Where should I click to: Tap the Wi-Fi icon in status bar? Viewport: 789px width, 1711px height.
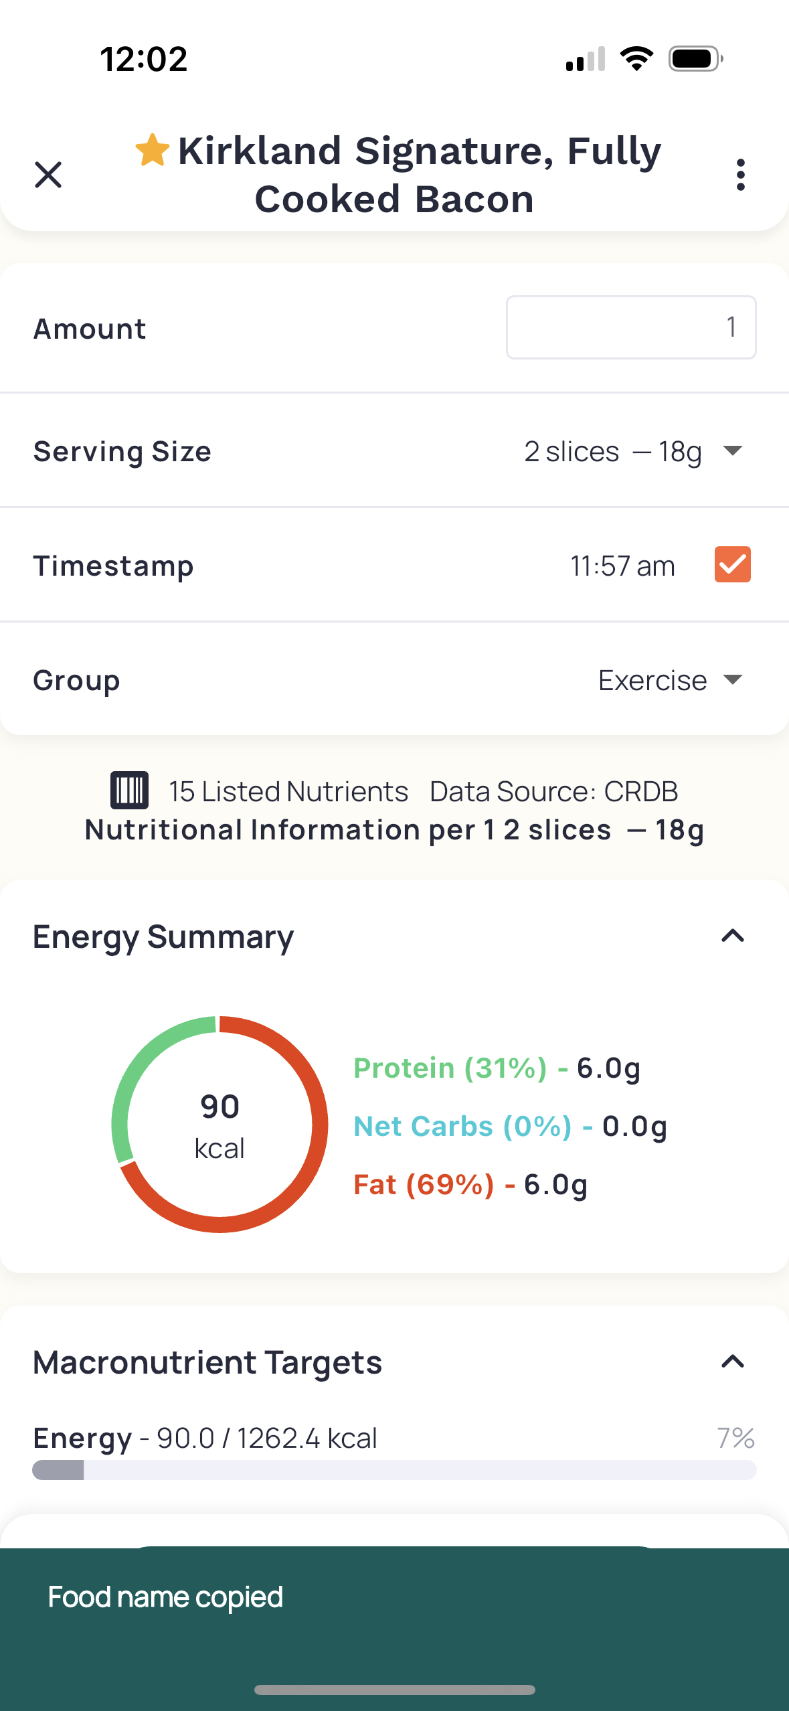click(x=636, y=59)
